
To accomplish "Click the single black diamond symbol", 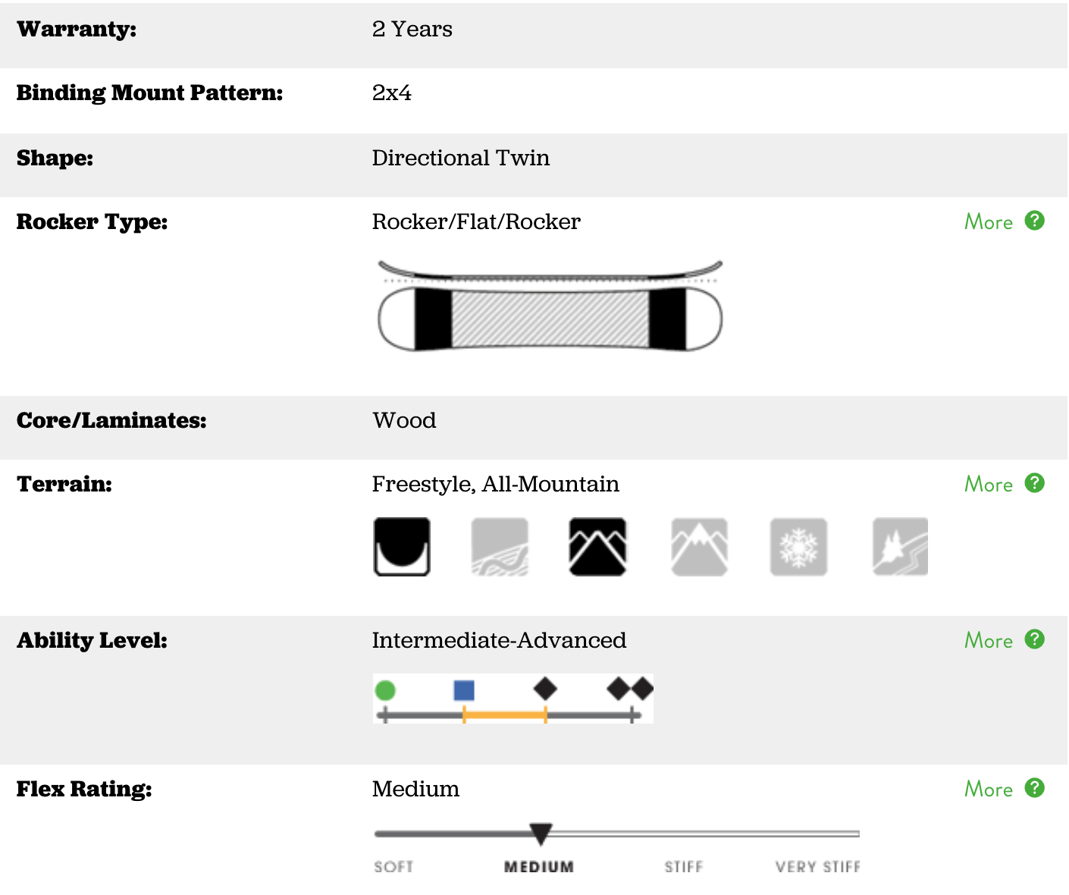I will (545, 689).
